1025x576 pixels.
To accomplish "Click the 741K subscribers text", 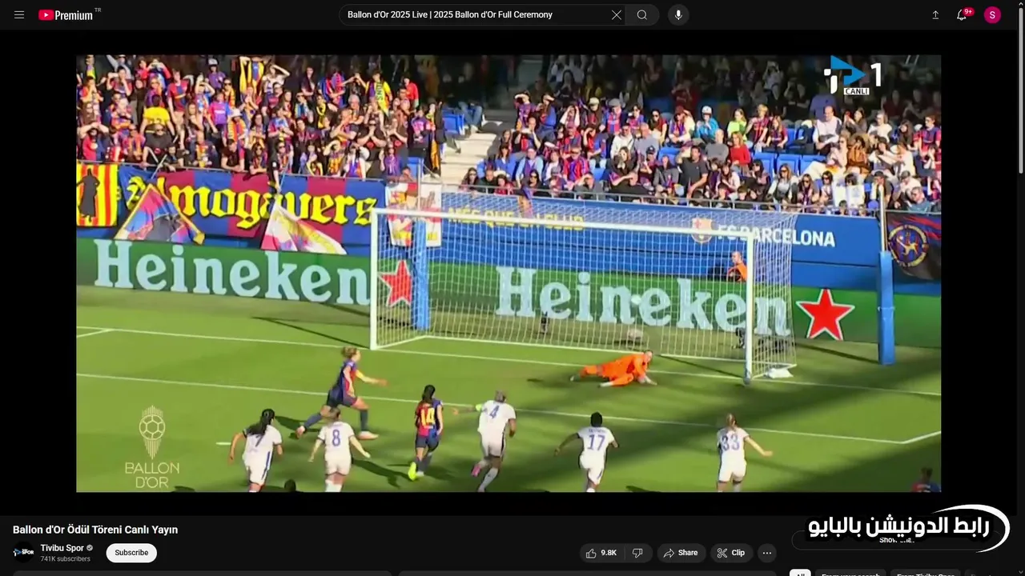I will 66,559.
